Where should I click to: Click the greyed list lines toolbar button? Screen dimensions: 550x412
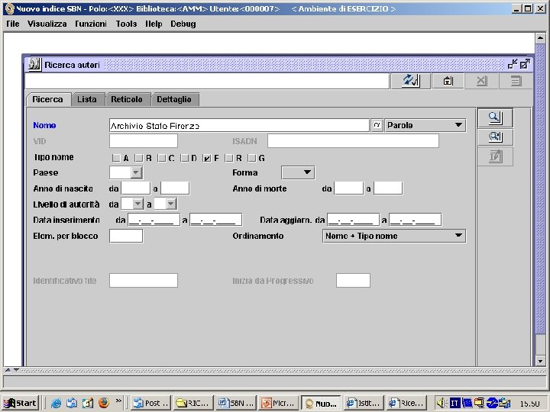(x=516, y=81)
